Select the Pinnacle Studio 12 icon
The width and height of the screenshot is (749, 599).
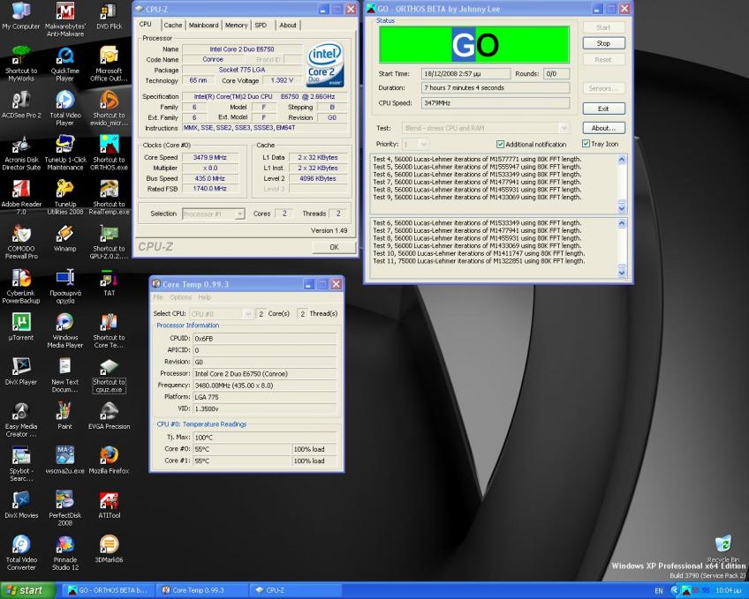point(65,552)
